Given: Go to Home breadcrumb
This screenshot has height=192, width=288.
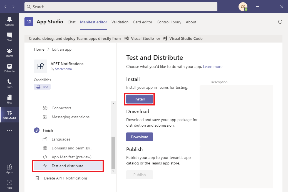Looking at the screenshot, I should 39,49.
